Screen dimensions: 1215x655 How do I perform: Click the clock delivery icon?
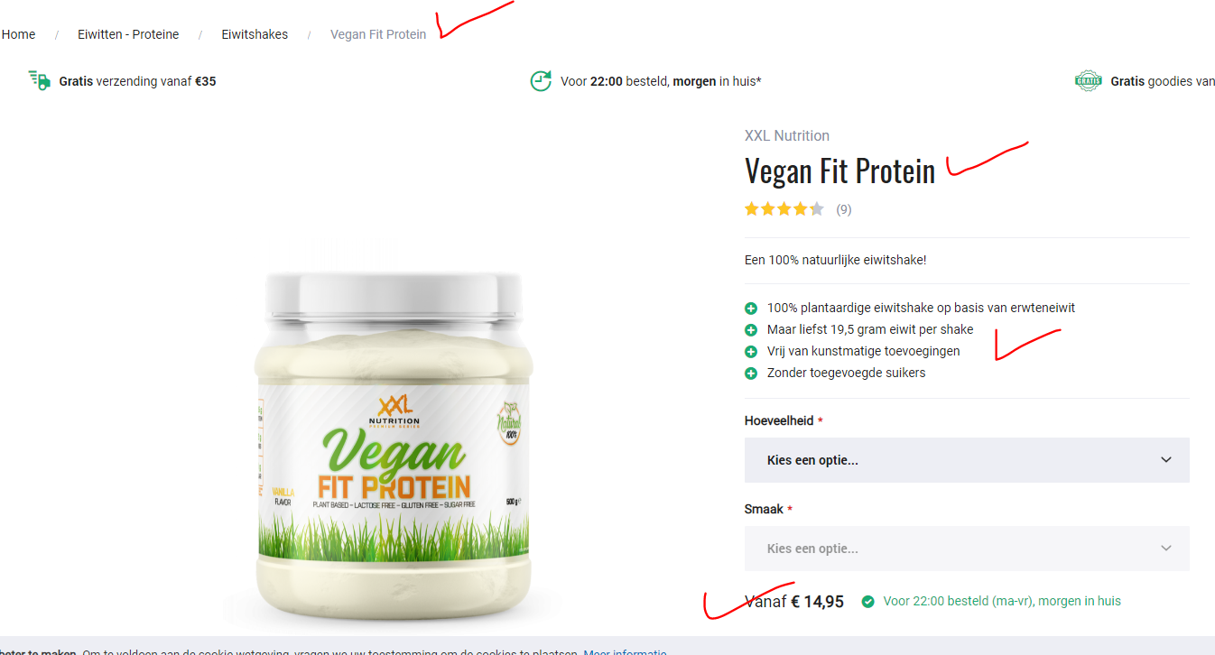point(541,80)
